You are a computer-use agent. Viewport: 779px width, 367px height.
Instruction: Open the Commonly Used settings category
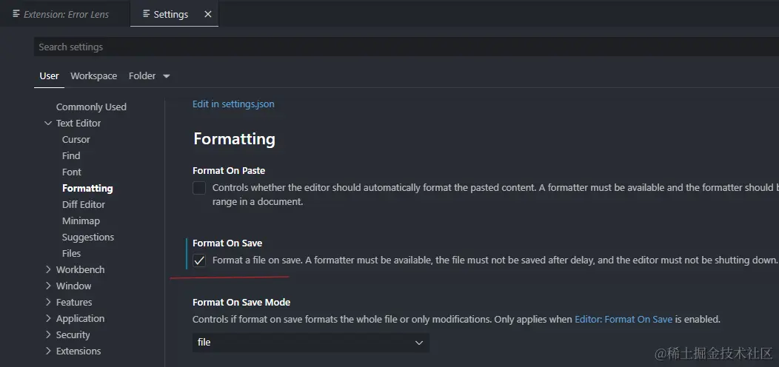pos(91,107)
